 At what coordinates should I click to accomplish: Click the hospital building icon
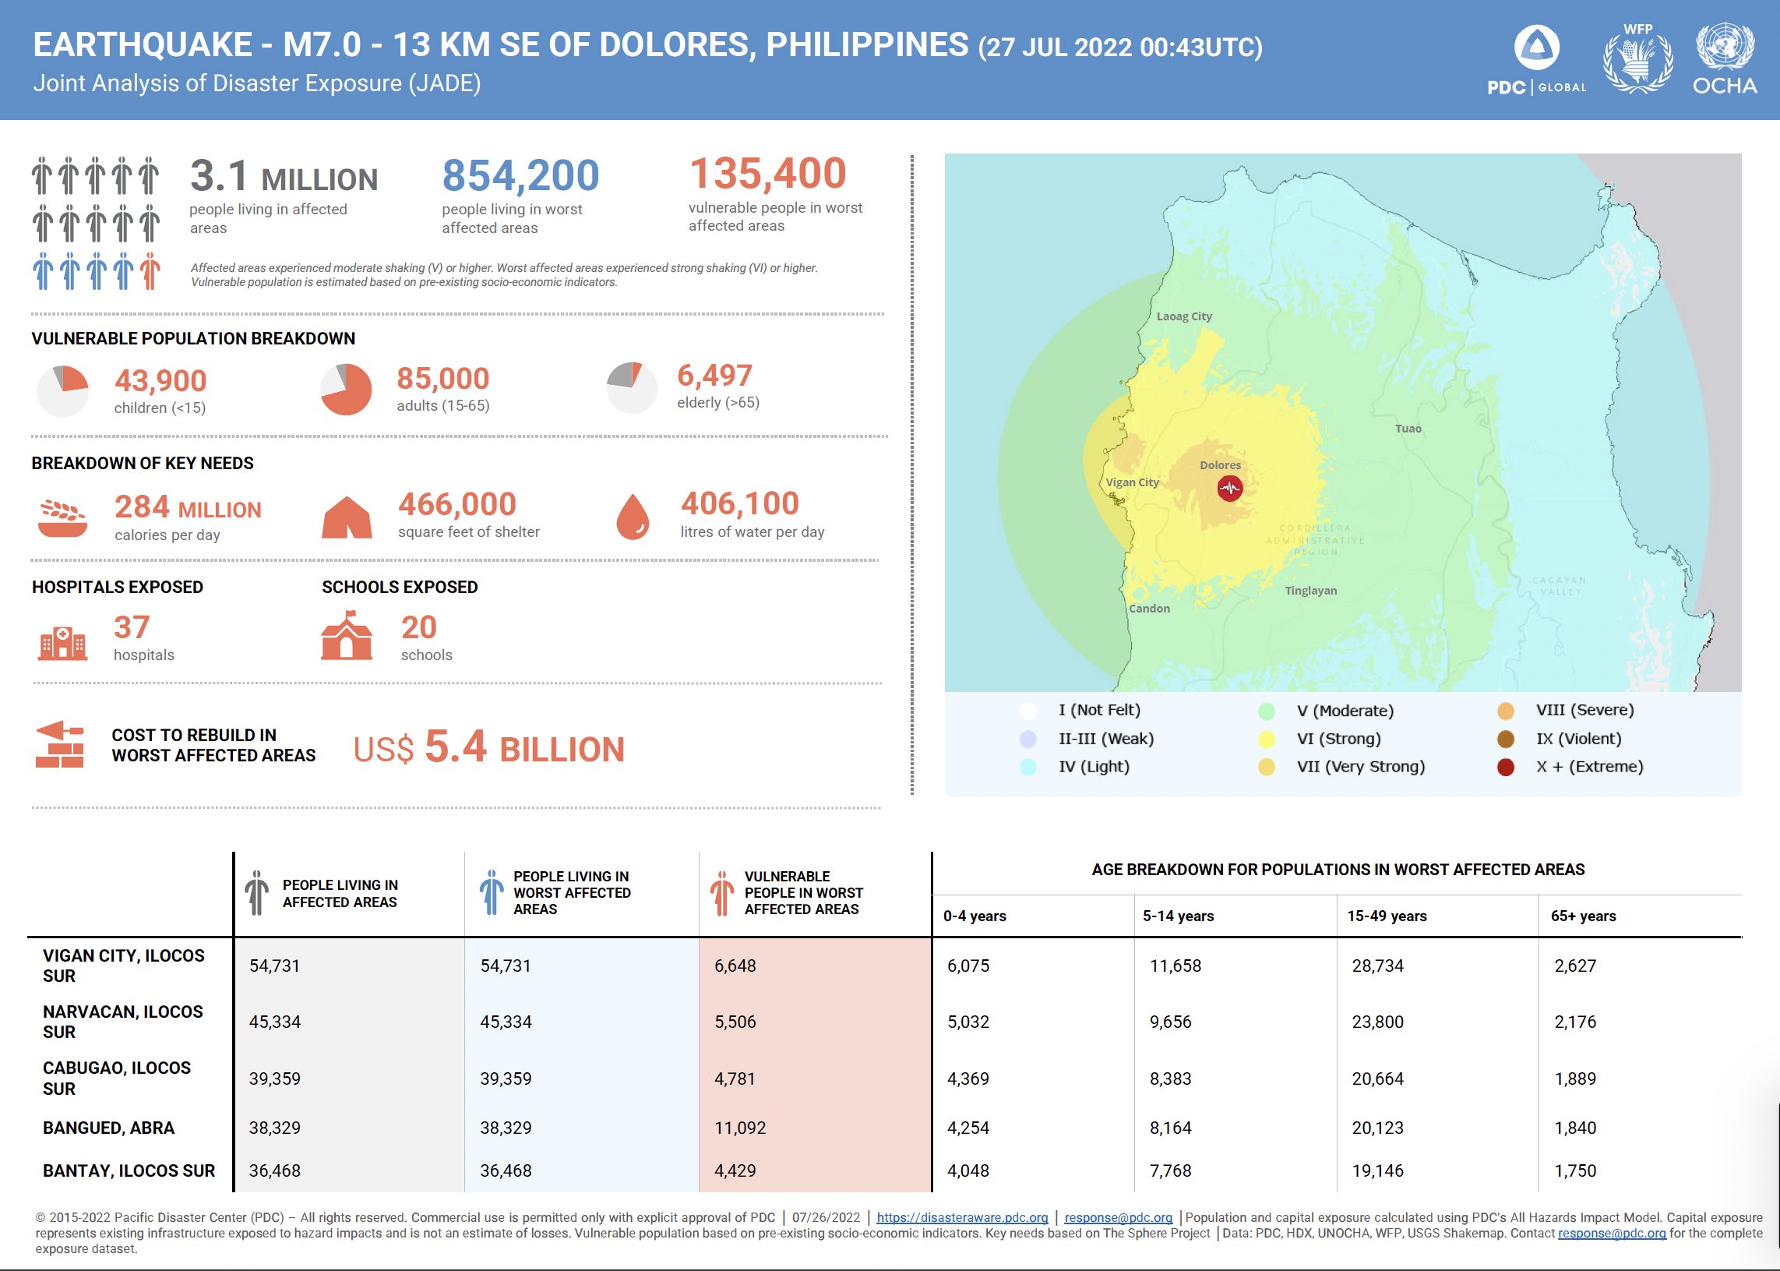pos(62,643)
